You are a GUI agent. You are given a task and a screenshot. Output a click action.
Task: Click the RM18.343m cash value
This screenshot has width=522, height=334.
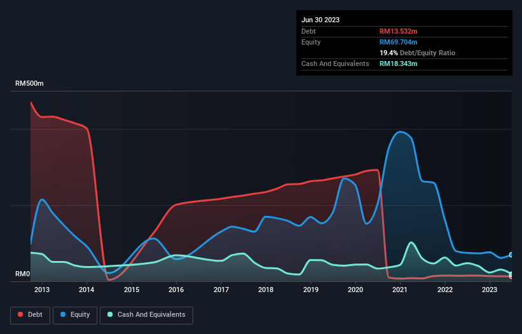tap(398, 63)
